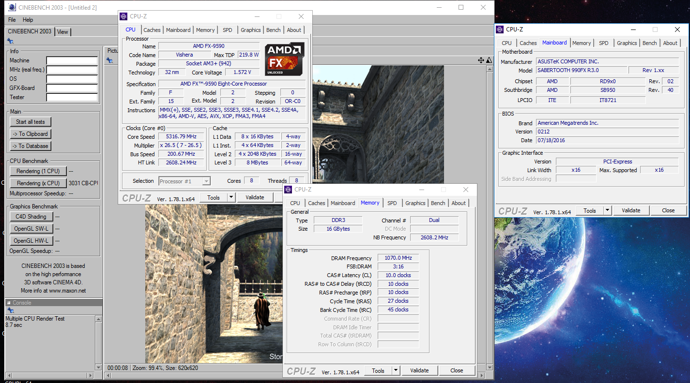This screenshot has width=690, height=383.
Task: Open the Help menu in CINEBENCH
Action: click(x=28, y=20)
